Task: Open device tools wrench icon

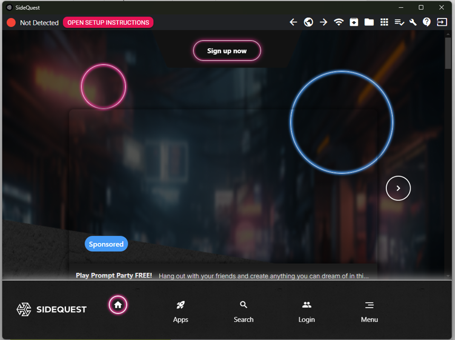Action: pos(413,22)
